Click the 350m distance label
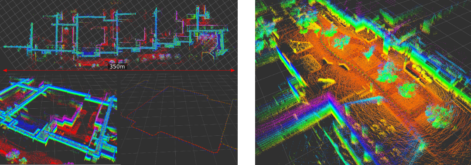471x165 pixels. [x=117, y=66]
